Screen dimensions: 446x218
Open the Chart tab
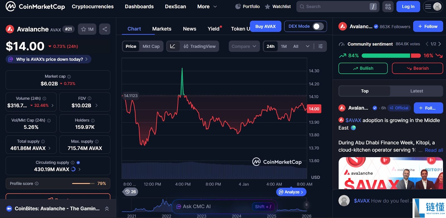[x=134, y=29]
